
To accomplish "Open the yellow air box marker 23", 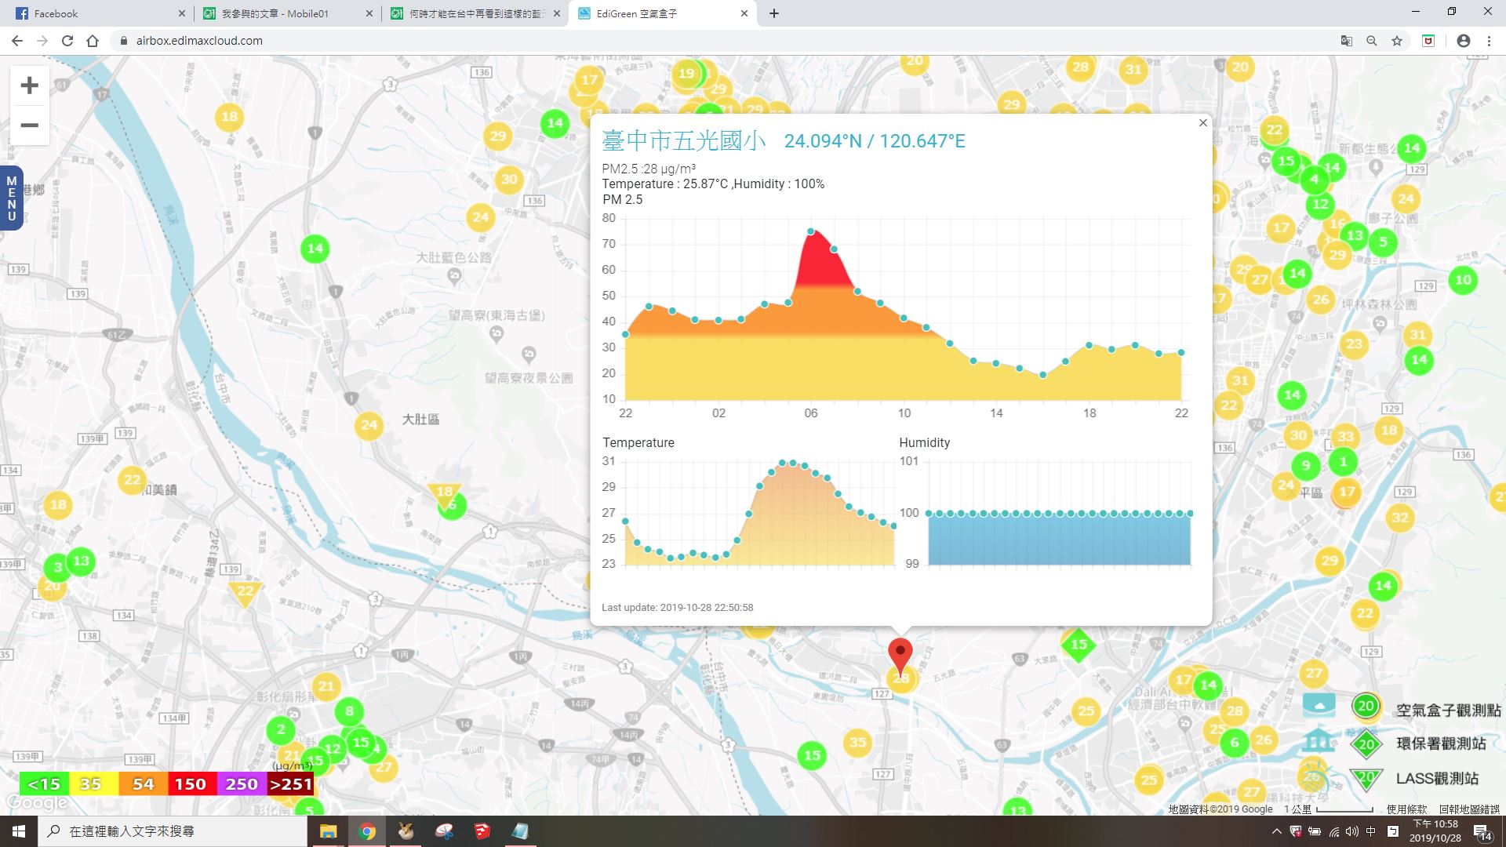I will point(1354,344).
